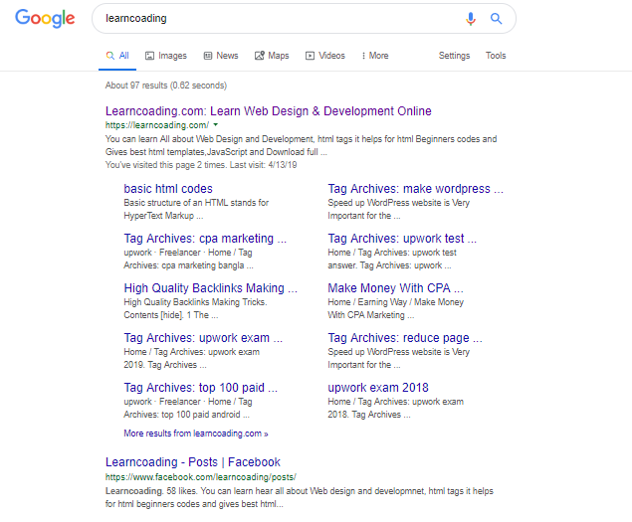This screenshot has width=632, height=522.
Task: Click the facebook.com/learncoading/posts URL
Action: (201, 477)
